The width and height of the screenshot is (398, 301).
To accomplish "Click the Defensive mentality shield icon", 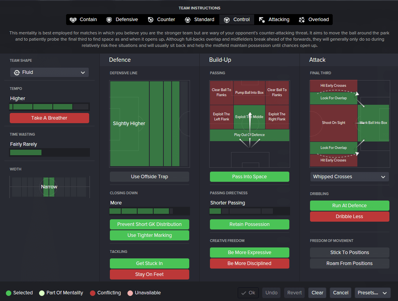I will tap(109, 20).
